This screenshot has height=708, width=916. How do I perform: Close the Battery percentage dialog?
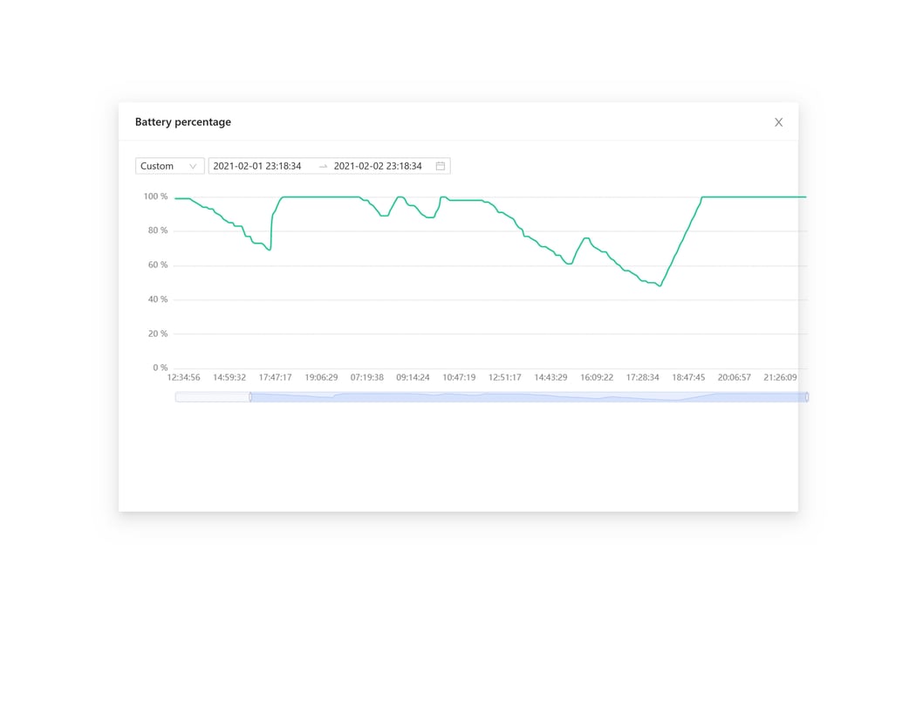click(778, 122)
